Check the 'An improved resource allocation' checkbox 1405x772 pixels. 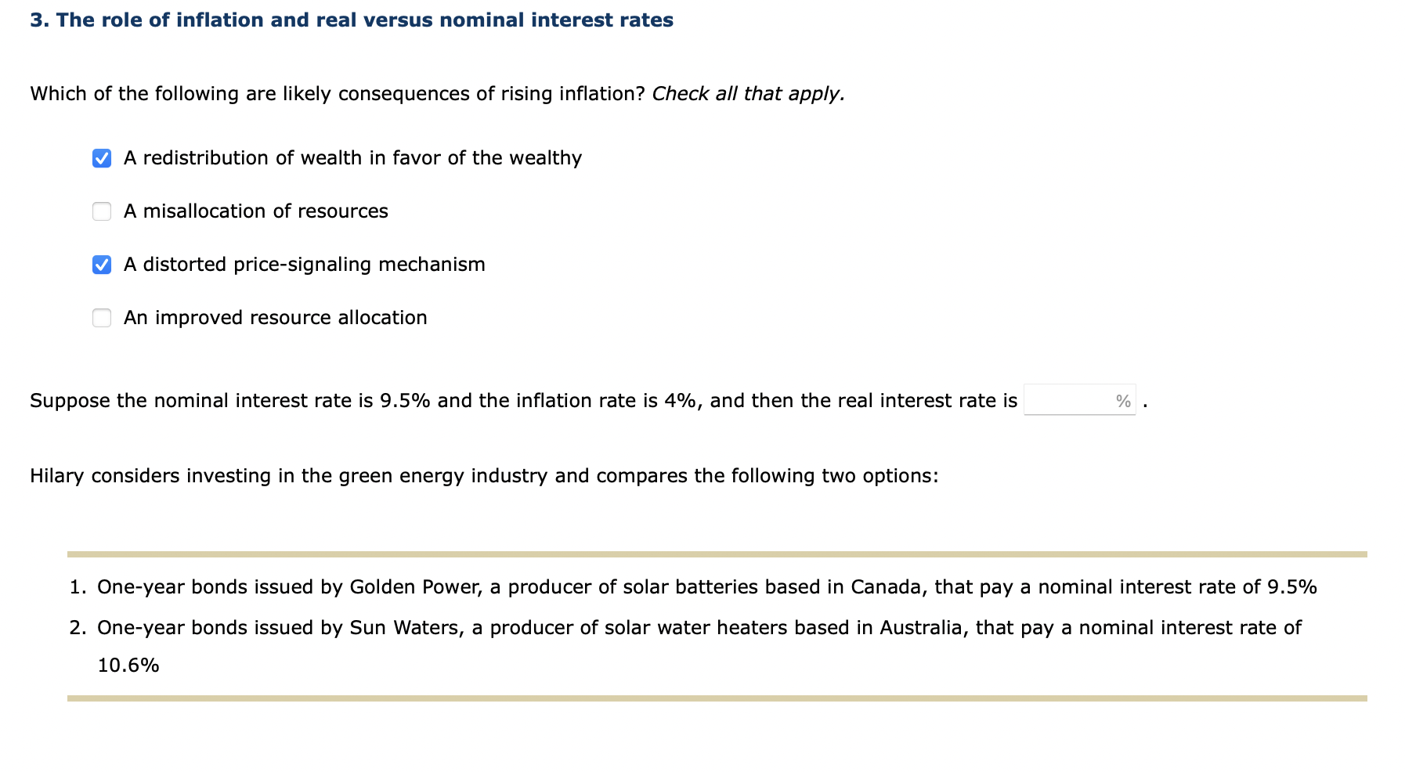101,317
